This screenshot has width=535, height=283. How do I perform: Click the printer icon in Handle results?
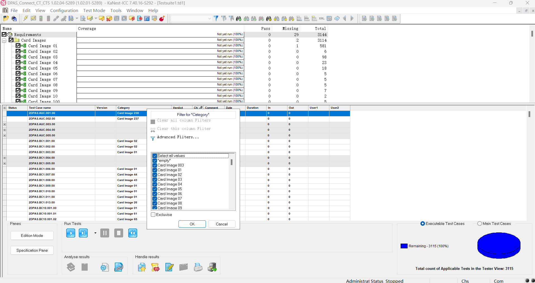(198, 267)
